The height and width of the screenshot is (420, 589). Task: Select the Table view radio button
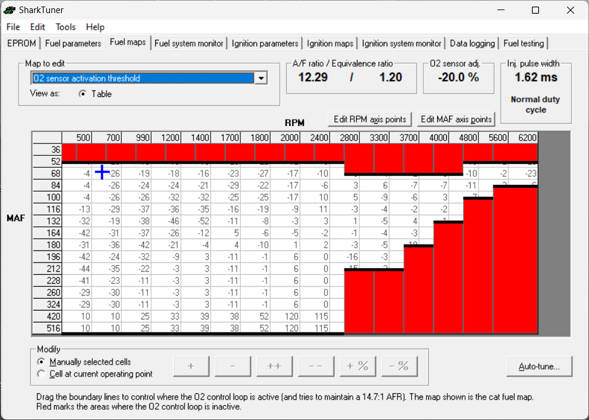[82, 94]
